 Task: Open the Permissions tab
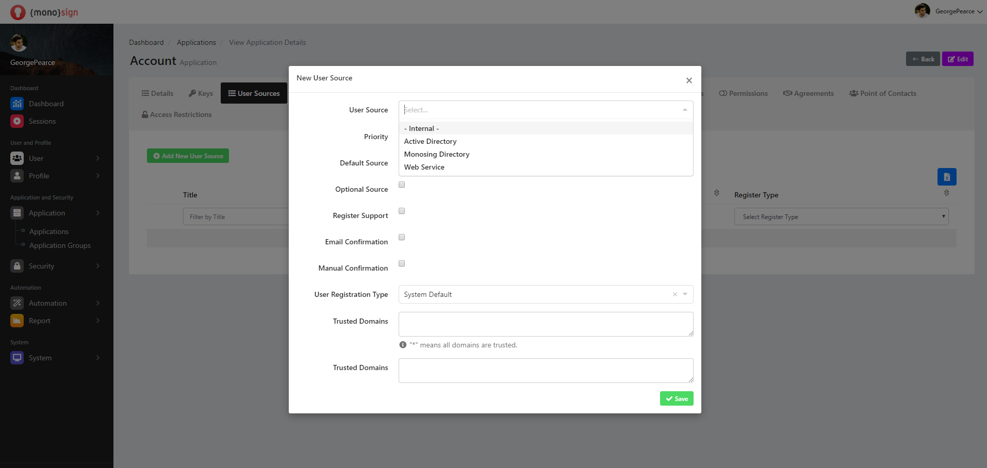coord(743,93)
